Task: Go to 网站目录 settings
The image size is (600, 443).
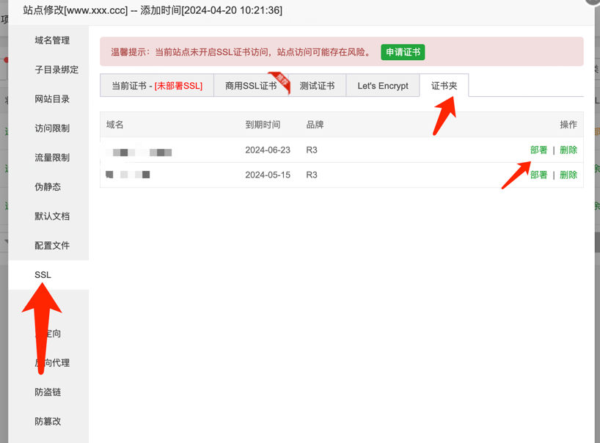Action: [52, 99]
